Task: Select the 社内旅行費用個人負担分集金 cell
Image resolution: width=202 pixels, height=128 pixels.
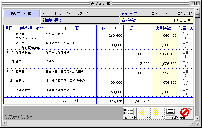Action: [x=71, y=83]
